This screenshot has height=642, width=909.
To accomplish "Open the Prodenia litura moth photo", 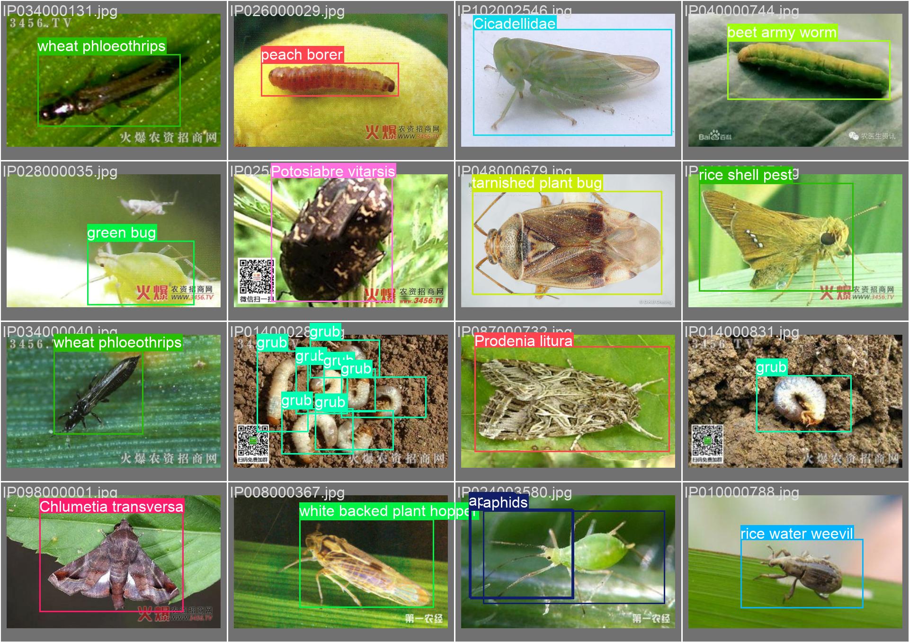I will click(568, 401).
